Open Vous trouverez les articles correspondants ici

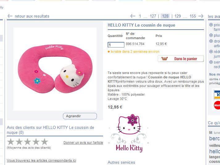[41, 160]
